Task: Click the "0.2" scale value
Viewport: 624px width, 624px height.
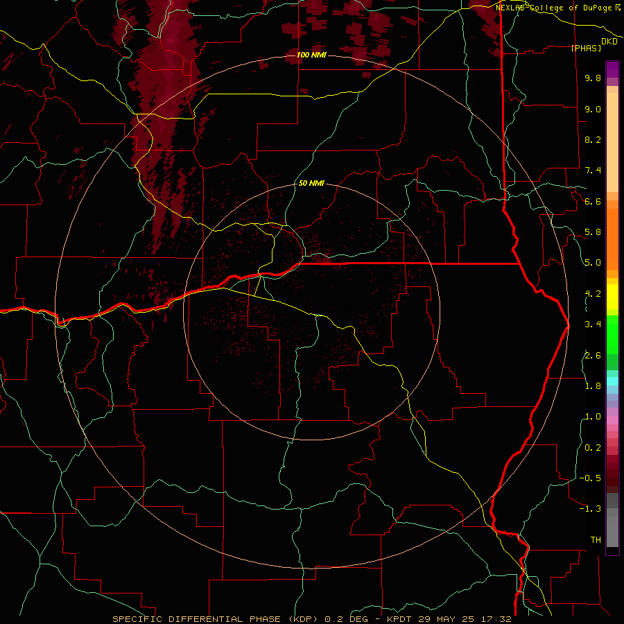Action: click(x=593, y=448)
